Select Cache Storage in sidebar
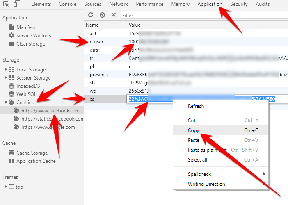288x205 pixels. (32, 153)
